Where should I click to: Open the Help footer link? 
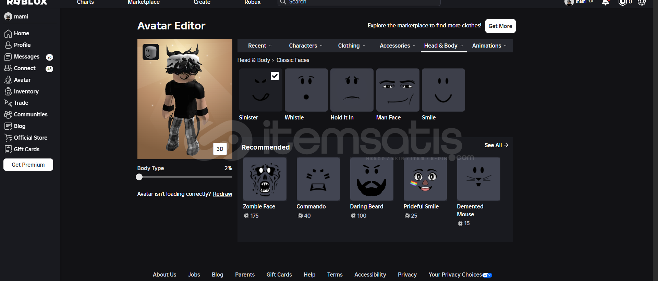point(309,275)
